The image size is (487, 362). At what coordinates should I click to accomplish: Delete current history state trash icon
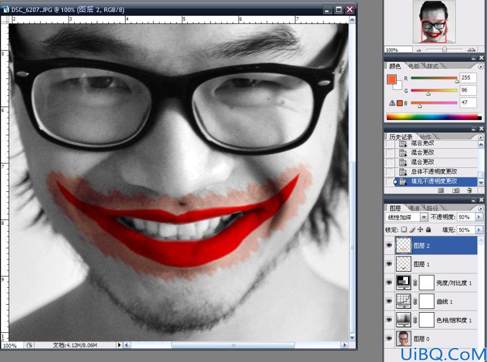pos(470,190)
